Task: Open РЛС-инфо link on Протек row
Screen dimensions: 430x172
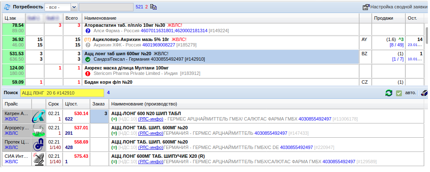Action: pyautogui.click(x=151, y=147)
